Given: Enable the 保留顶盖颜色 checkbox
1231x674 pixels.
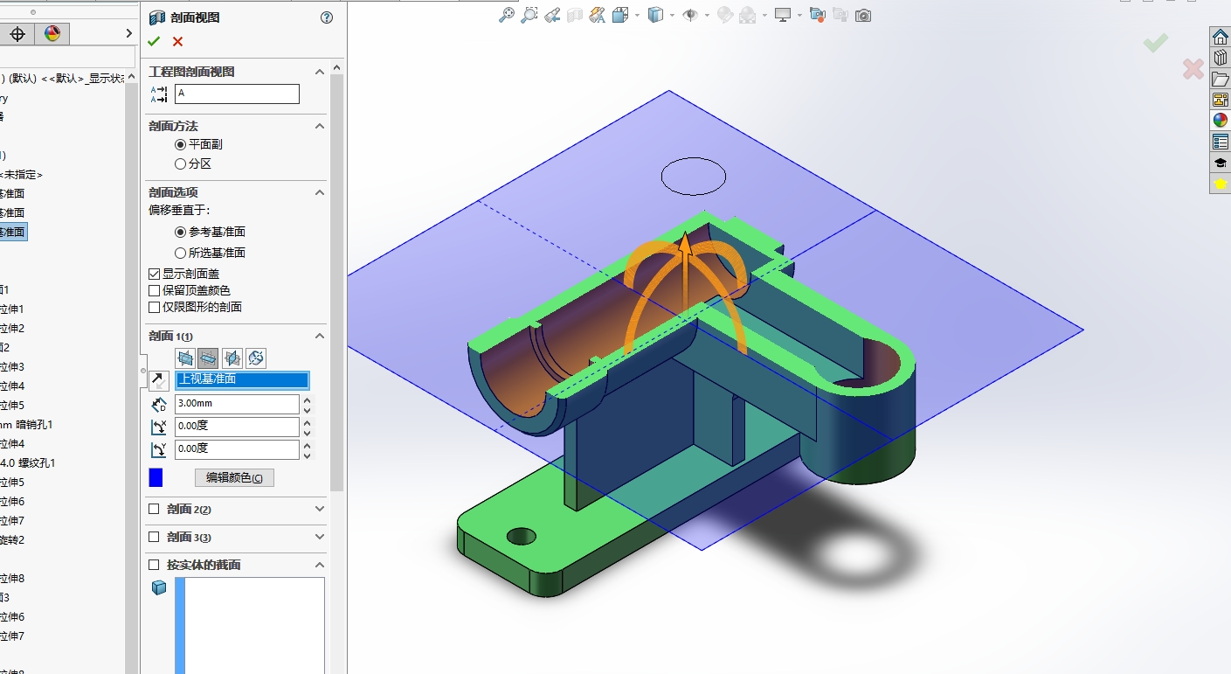Looking at the screenshot, I should (x=155, y=290).
